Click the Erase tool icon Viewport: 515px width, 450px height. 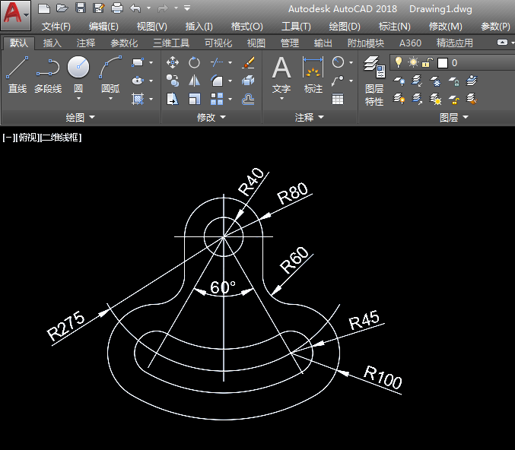248,62
